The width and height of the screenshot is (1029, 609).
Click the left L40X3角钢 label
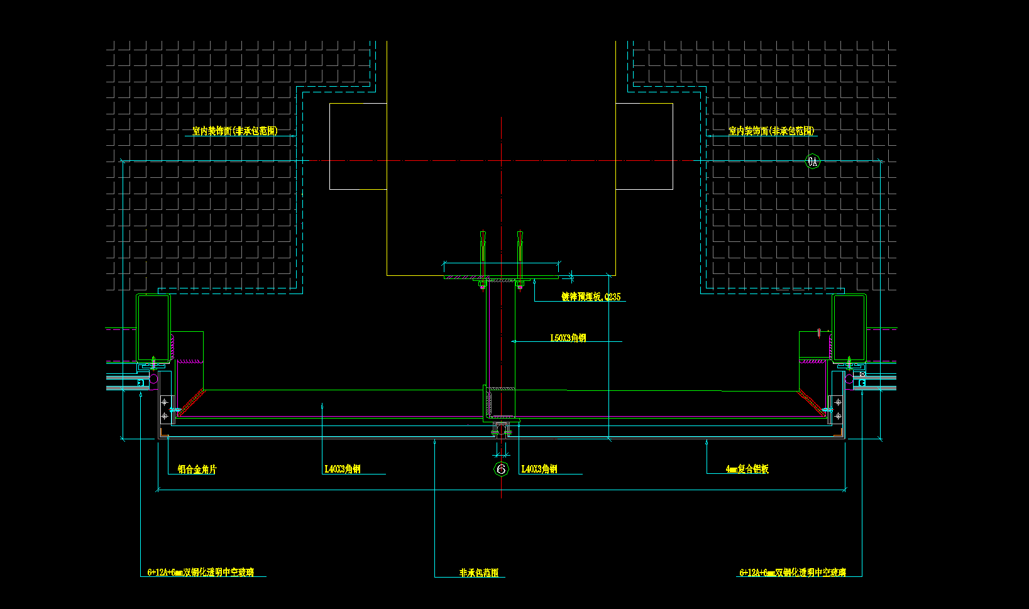coord(343,469)
